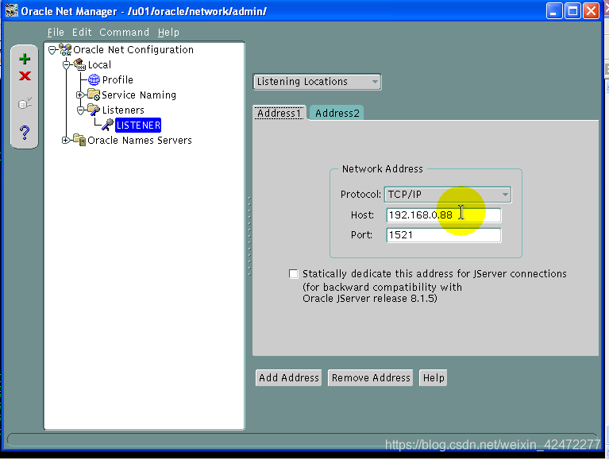Select the Listeners tree item label

coord(123,110)
